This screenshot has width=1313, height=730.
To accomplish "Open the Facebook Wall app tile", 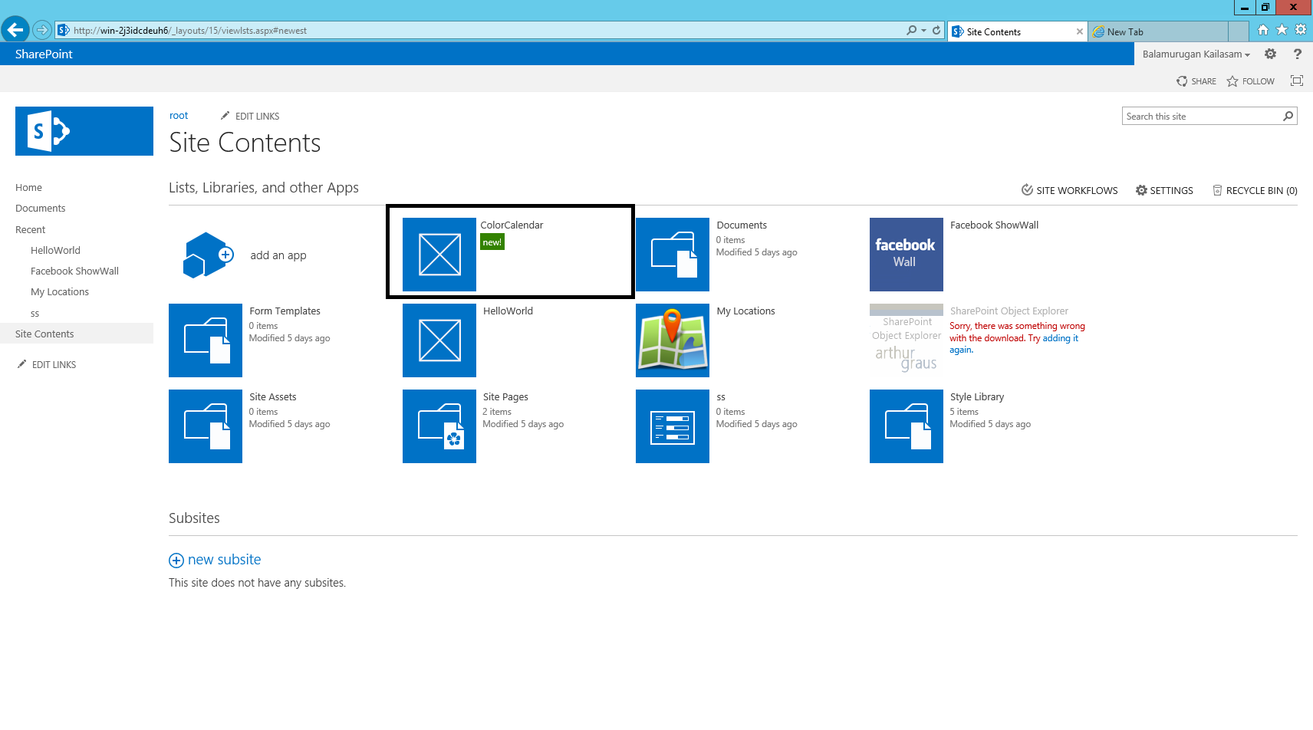I will (907, 255).
